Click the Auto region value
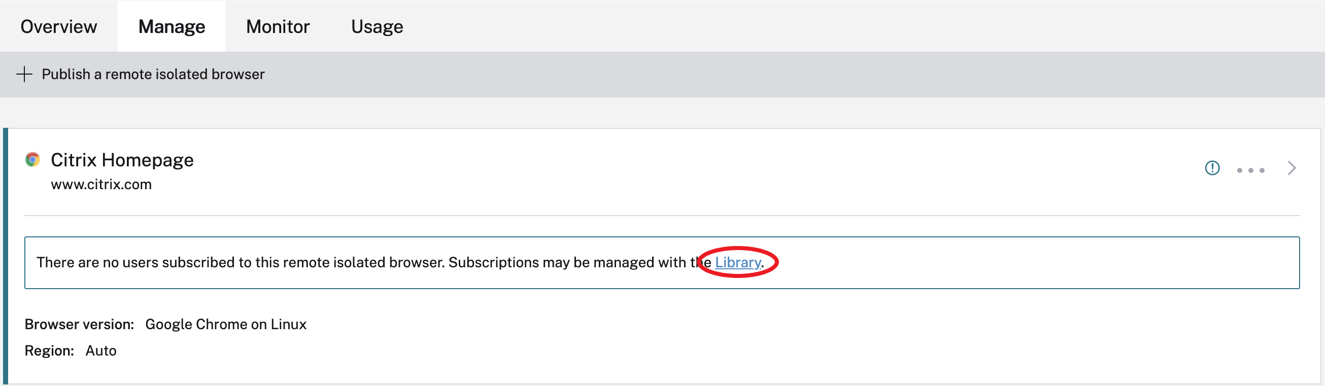This screenshot has width=1325, height=386. (101, 350)
